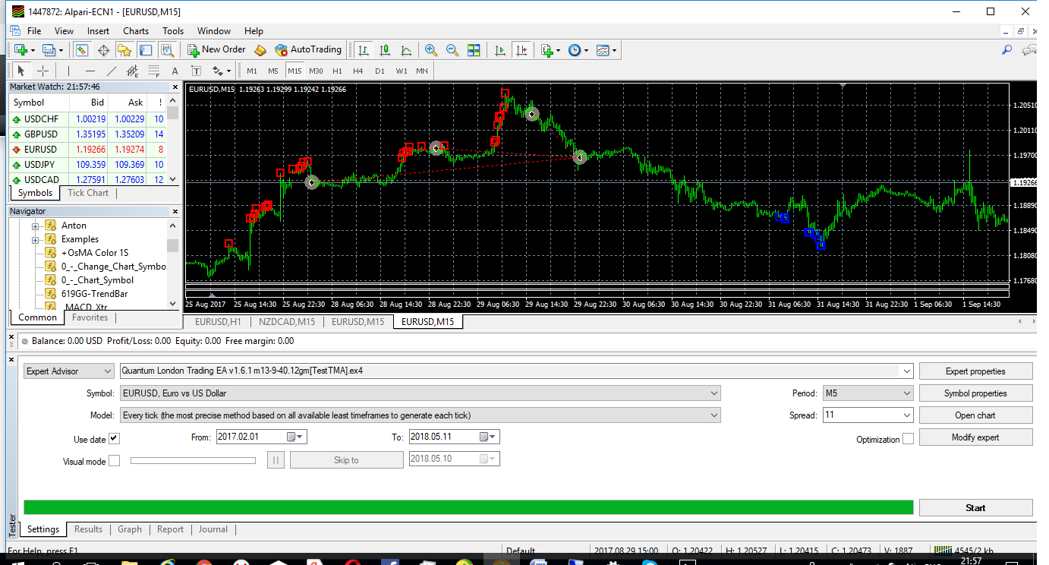Select the M30 timeframe button
Image resolution: width=1049 pixels, height=565 pixels.
[x=316, y=71]
